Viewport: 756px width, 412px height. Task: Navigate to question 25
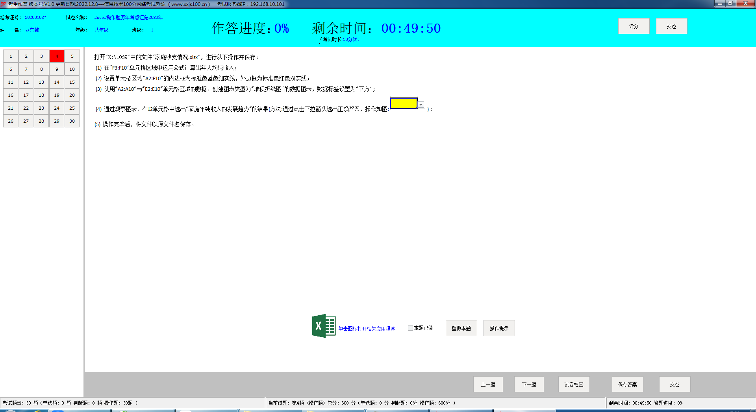[x=72, y=108]
